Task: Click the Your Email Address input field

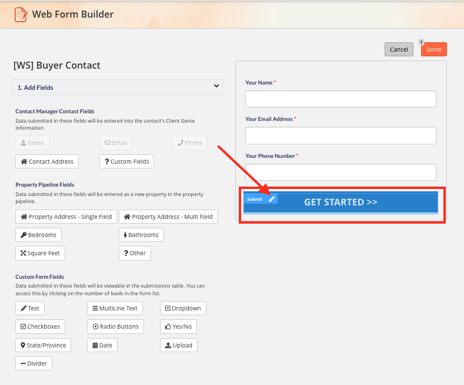Action: [341, 136]
